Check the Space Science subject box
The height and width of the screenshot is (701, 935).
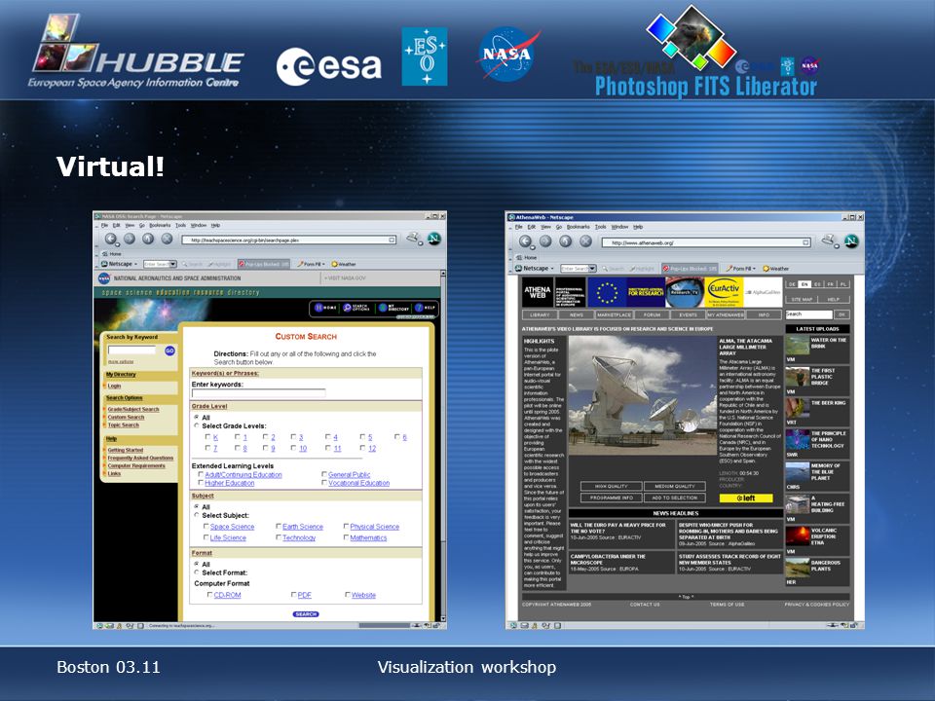coord(206,527)
